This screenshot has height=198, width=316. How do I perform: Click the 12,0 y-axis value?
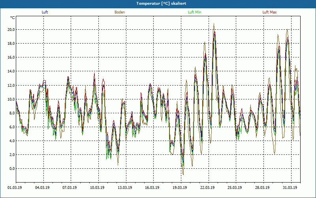[x=11, y=85]
